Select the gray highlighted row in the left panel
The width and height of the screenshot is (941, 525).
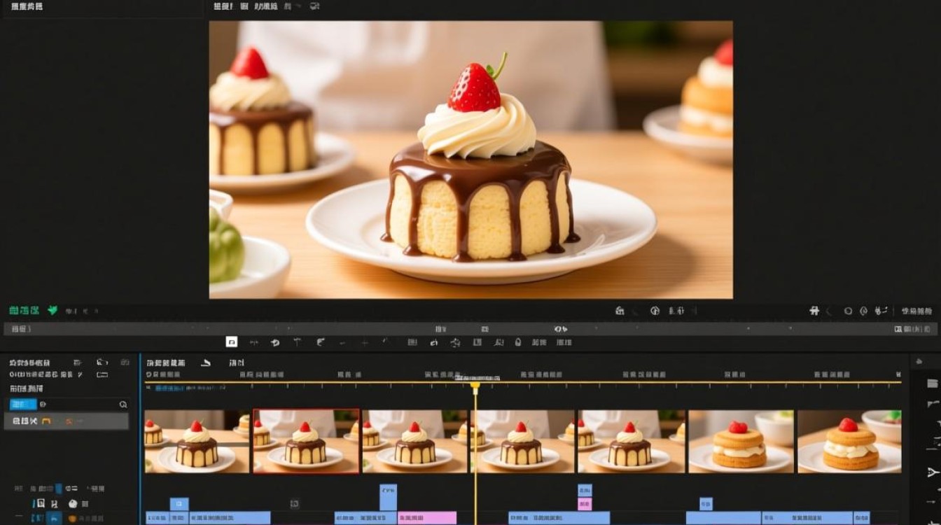67,421
